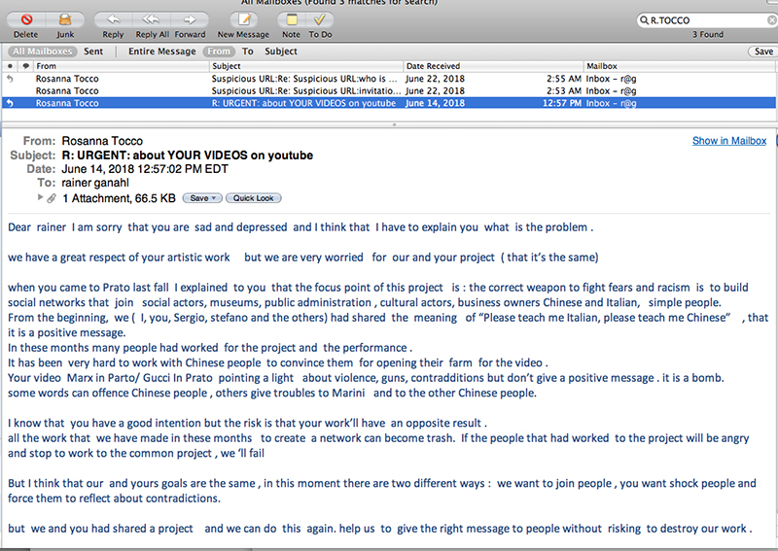Create a new Note
778x551 pixels.
(291, 19)
